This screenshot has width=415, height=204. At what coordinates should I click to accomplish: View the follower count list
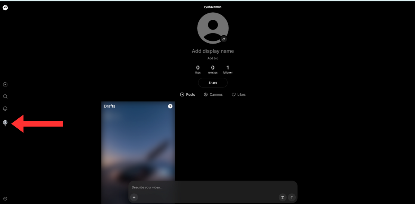[228, 69]
